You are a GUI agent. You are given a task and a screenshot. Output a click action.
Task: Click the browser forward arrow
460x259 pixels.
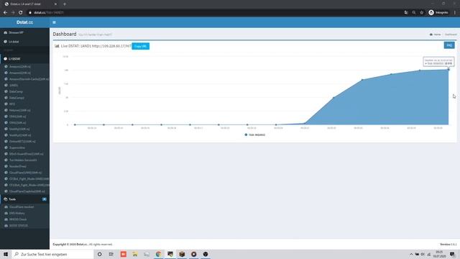pyautogui.click(x=13, y=13)
